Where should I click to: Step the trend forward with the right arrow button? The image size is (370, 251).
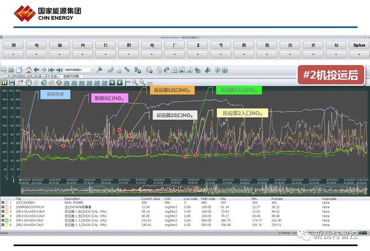click(120, 83)
